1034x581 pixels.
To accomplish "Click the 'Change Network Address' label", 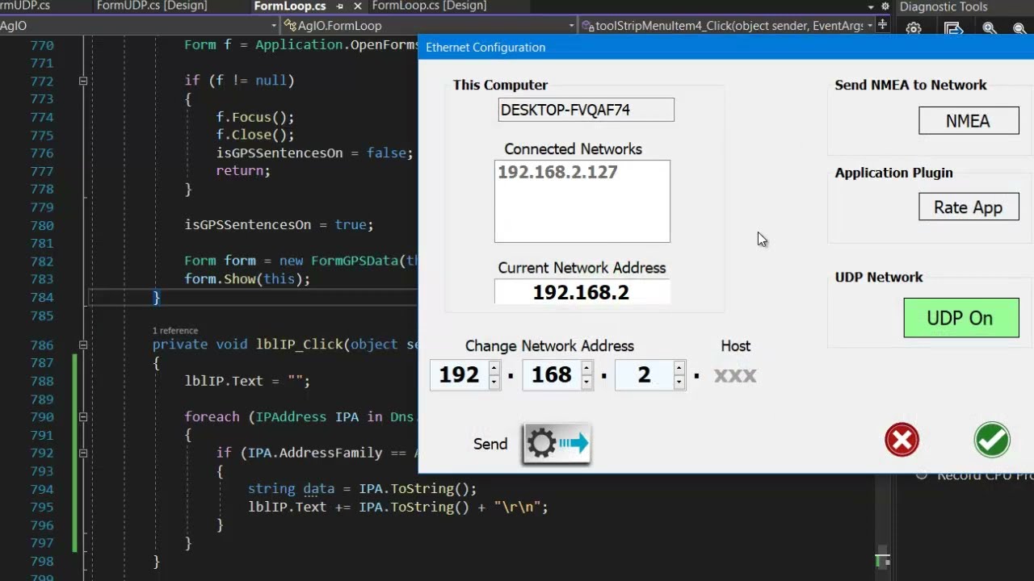I will pos(549,345).
